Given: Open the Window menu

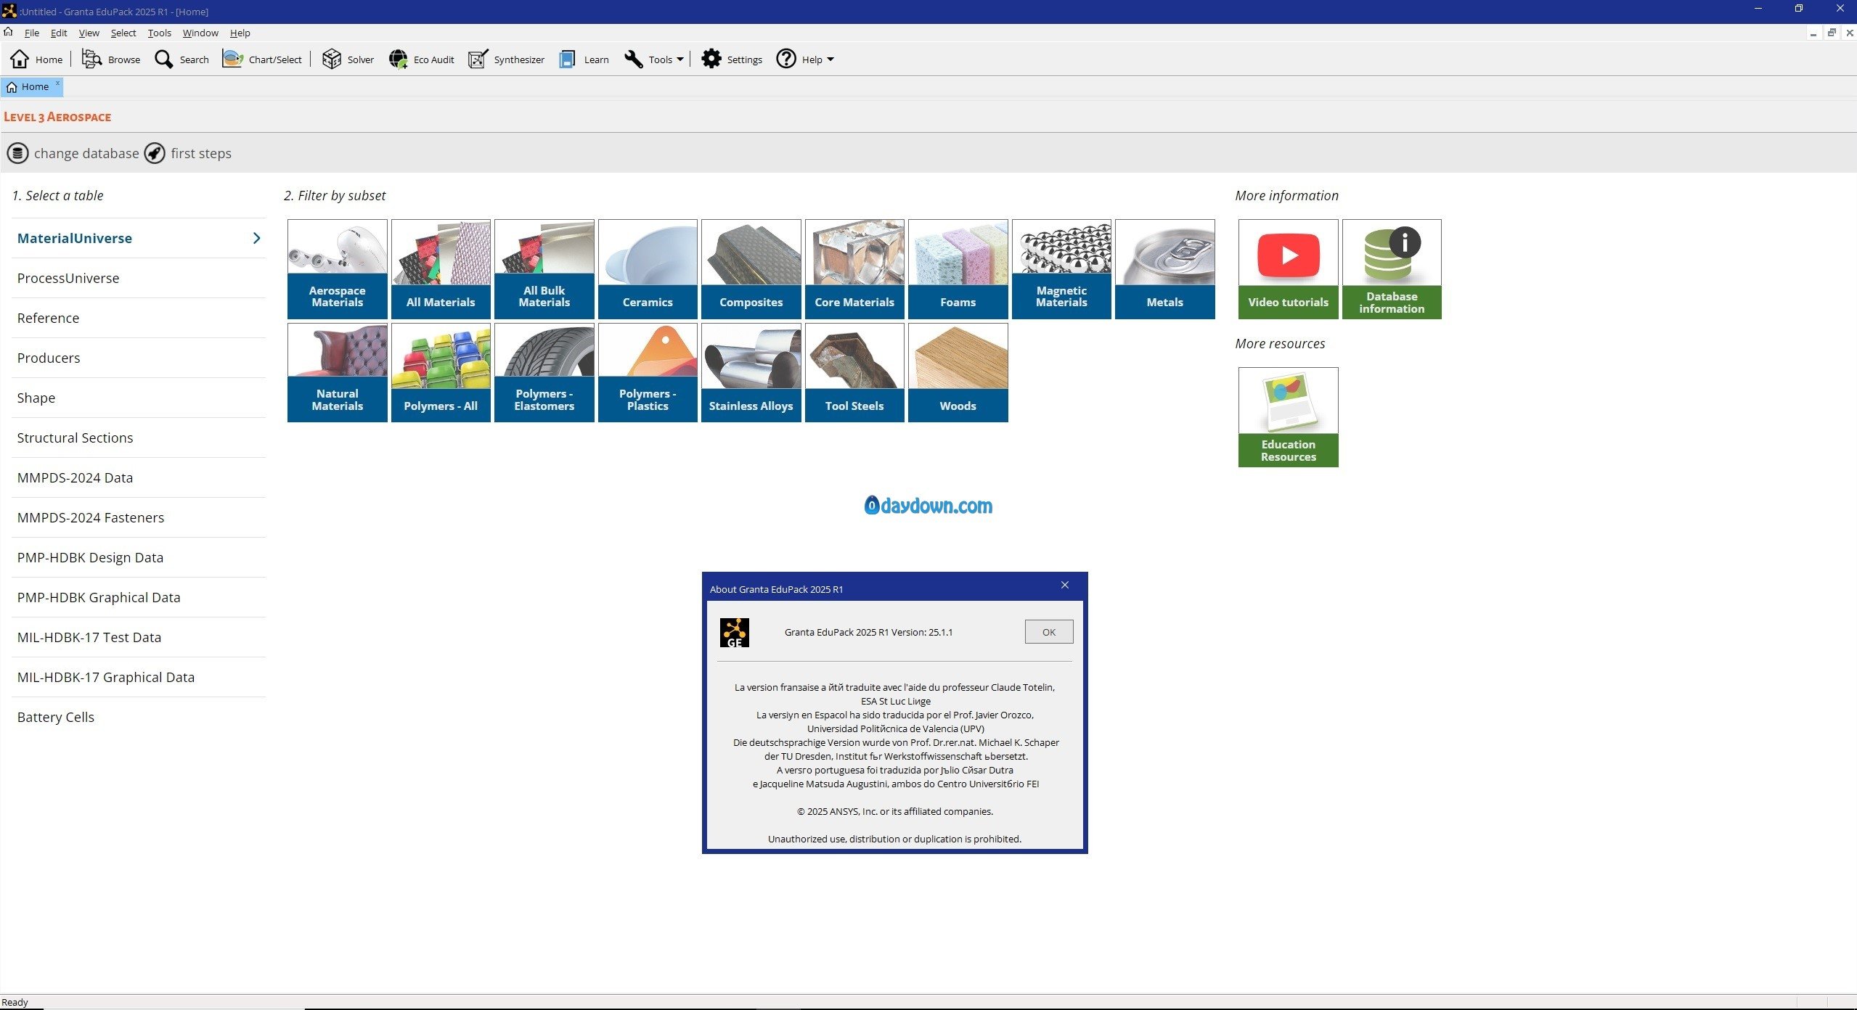Looking at the screenshot, I should pos(200,33).
